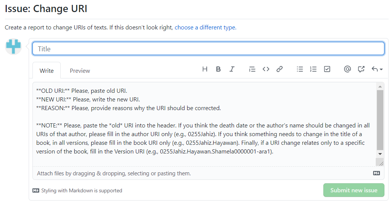Add a task list checkbox item

[327, 69]
